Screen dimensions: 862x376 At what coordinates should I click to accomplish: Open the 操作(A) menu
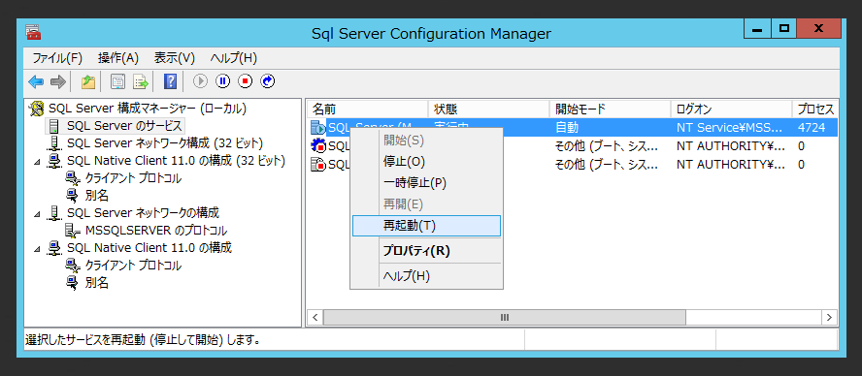coord(118,58)
